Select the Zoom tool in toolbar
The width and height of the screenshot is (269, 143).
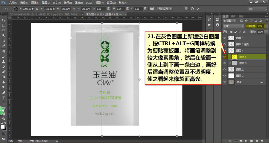click(x=4, y=118)
